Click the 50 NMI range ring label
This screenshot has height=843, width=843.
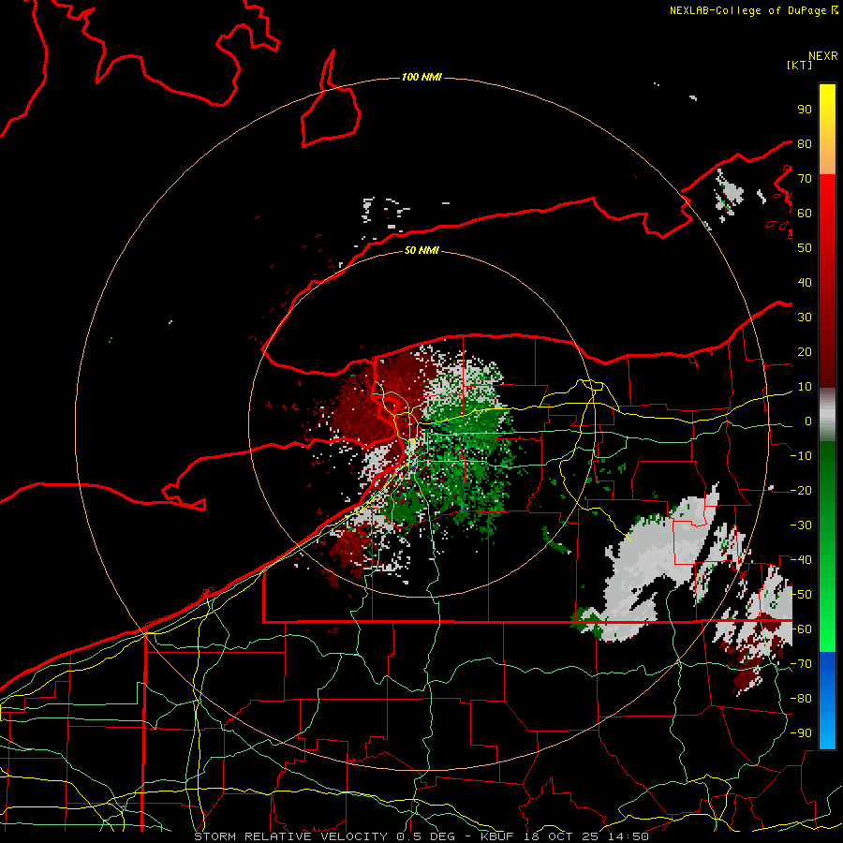point(421,250)
